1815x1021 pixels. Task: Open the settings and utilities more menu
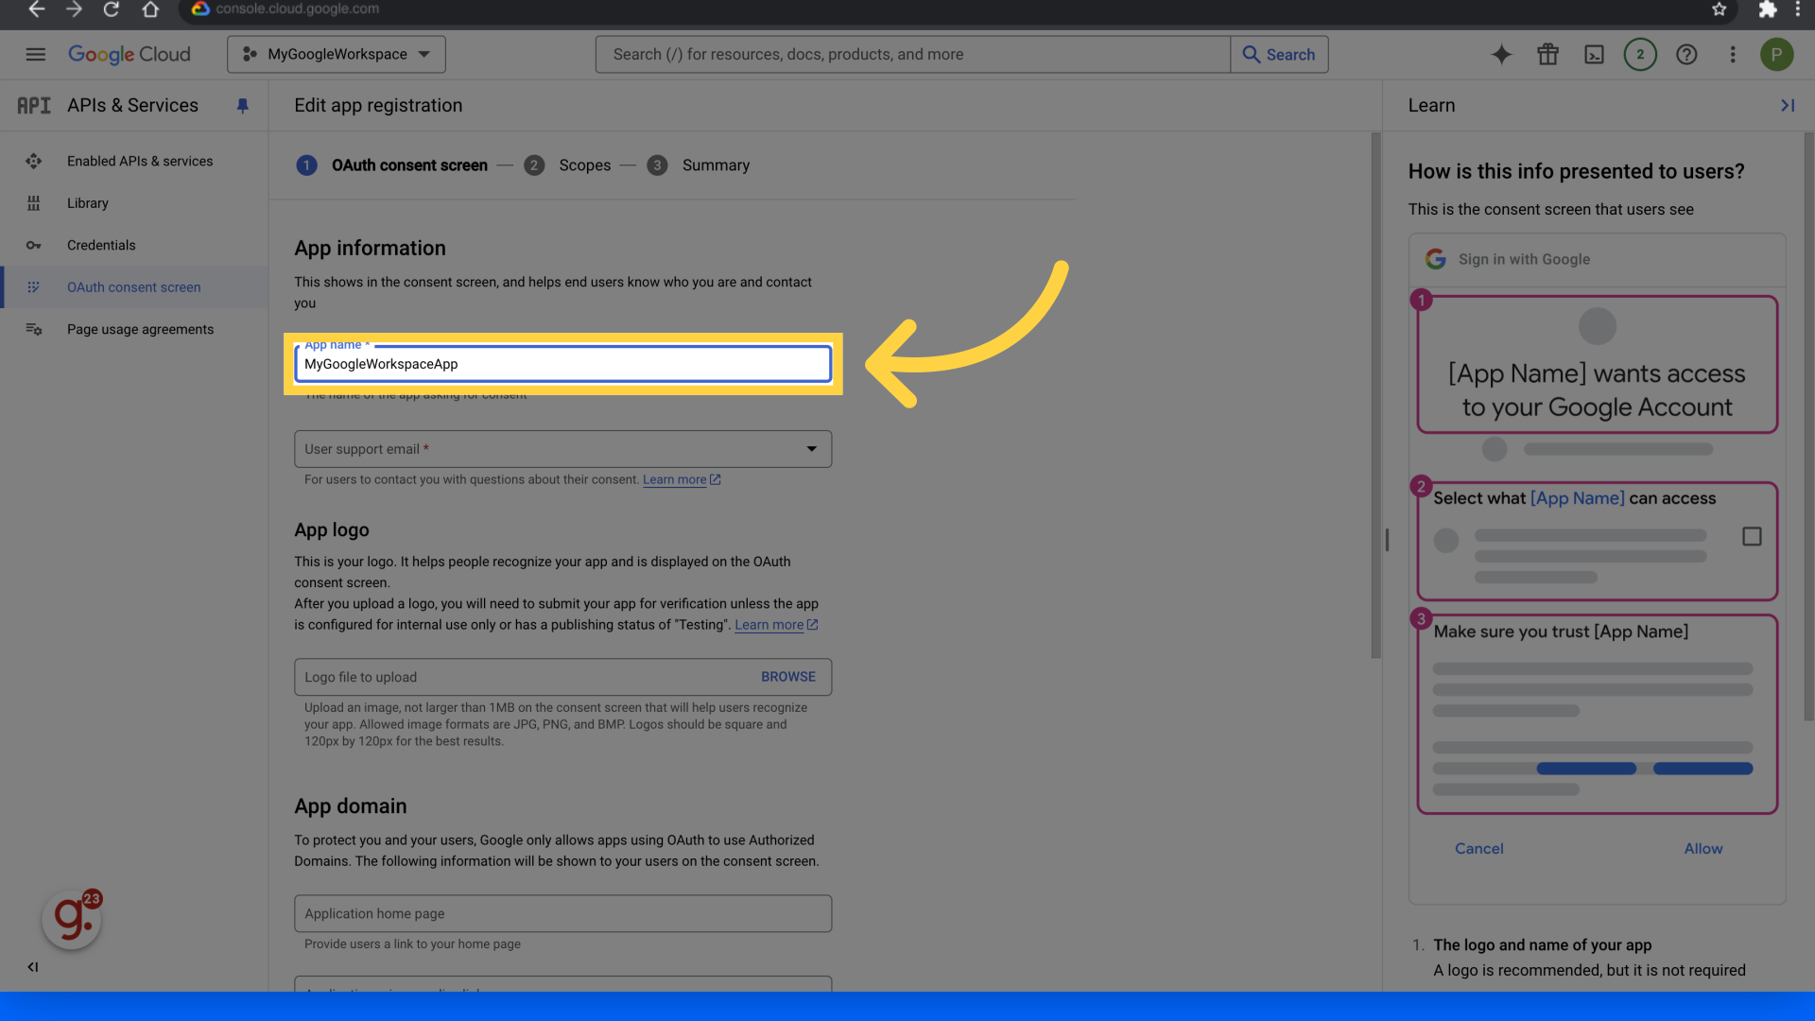1733,55
